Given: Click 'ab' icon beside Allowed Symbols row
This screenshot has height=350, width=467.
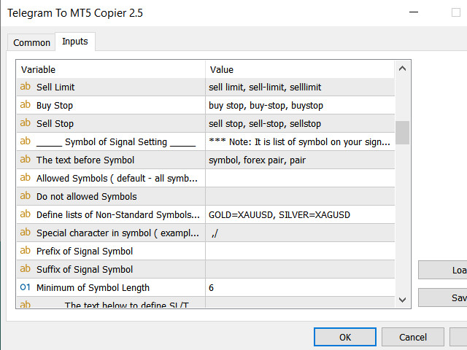Looking at the screenshot, I should pos(26,178).
